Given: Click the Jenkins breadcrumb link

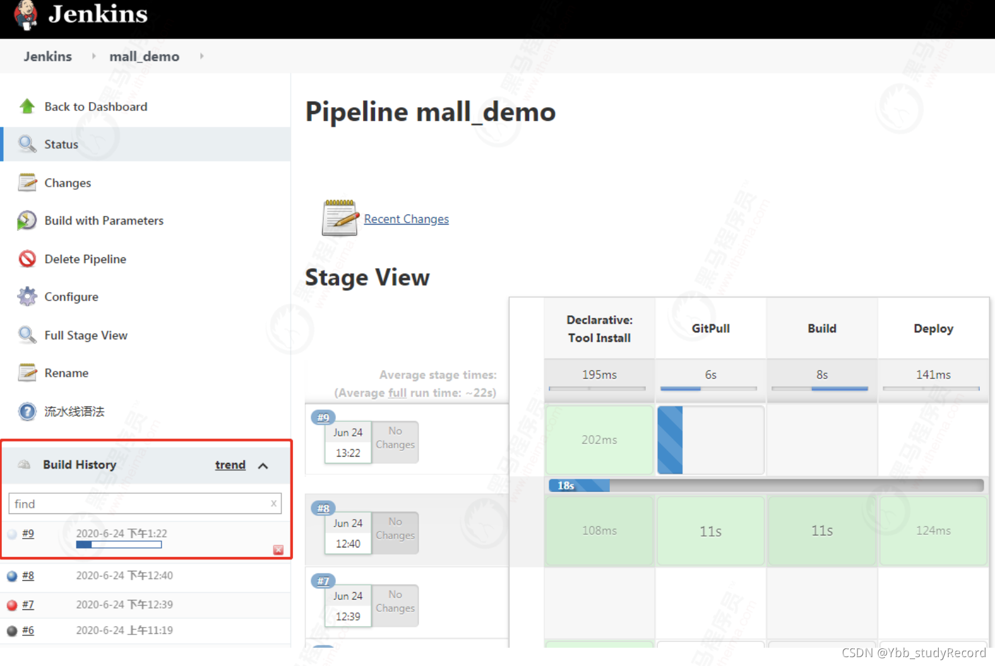Looking at the screenshot, I should tap(47, 56).
